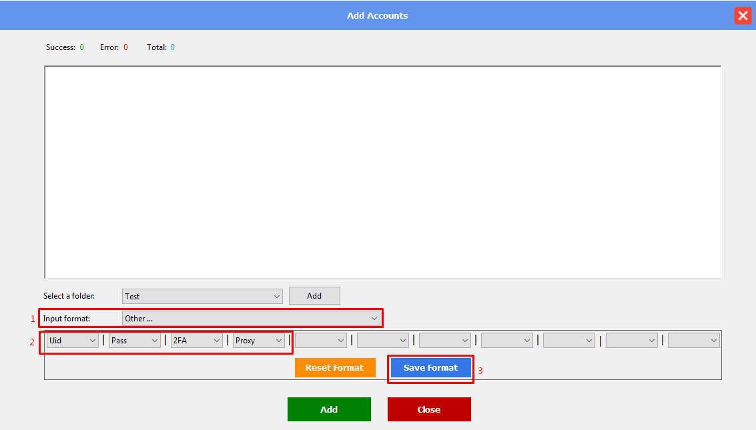Image resolution: width=756 pixels, height=430 pixels.
Task: Open the 2FA field format dropdown
Action: coord(197,341)
